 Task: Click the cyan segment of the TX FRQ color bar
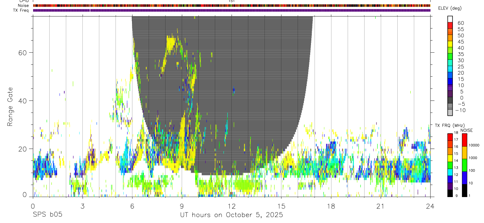tap(450, 172)
